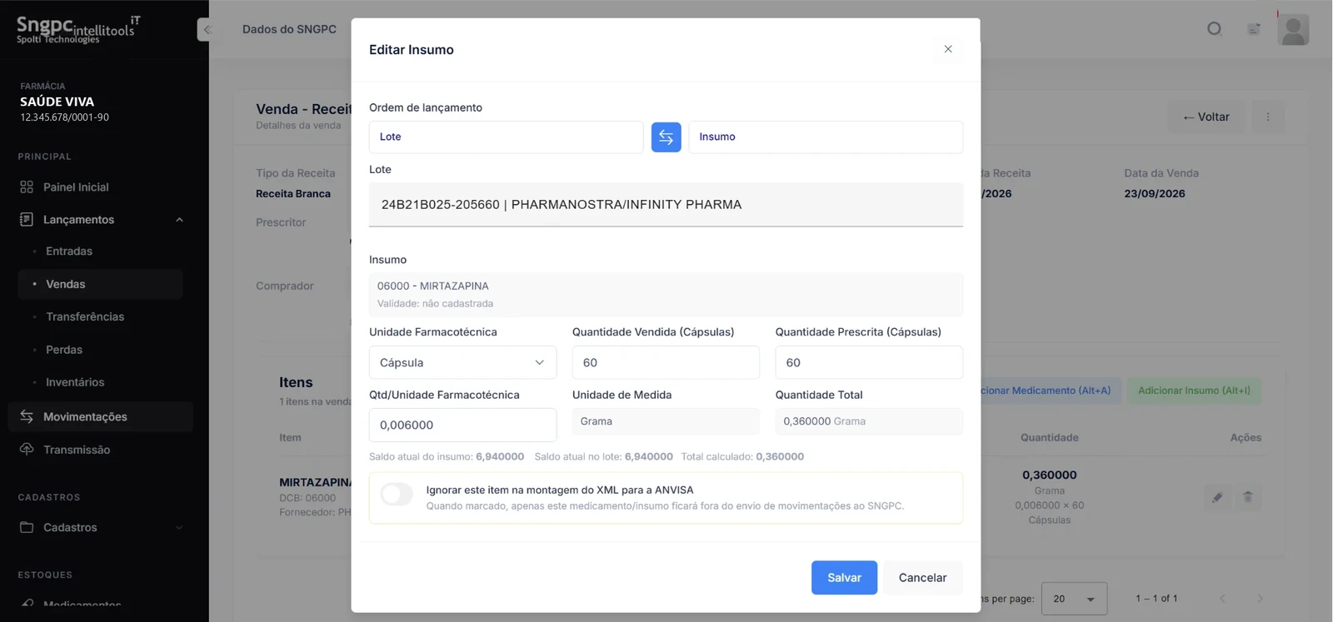Click the search icon in header
Screen dimensions: 1333x622
pos(1215,29)
